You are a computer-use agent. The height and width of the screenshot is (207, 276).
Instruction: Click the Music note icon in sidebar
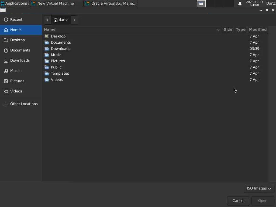6,71
